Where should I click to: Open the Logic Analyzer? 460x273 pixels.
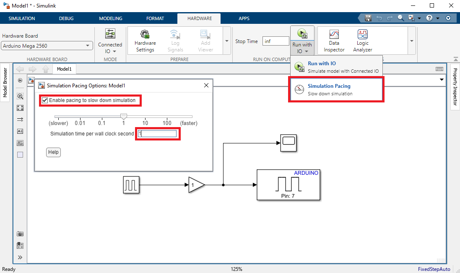point(362,40)
